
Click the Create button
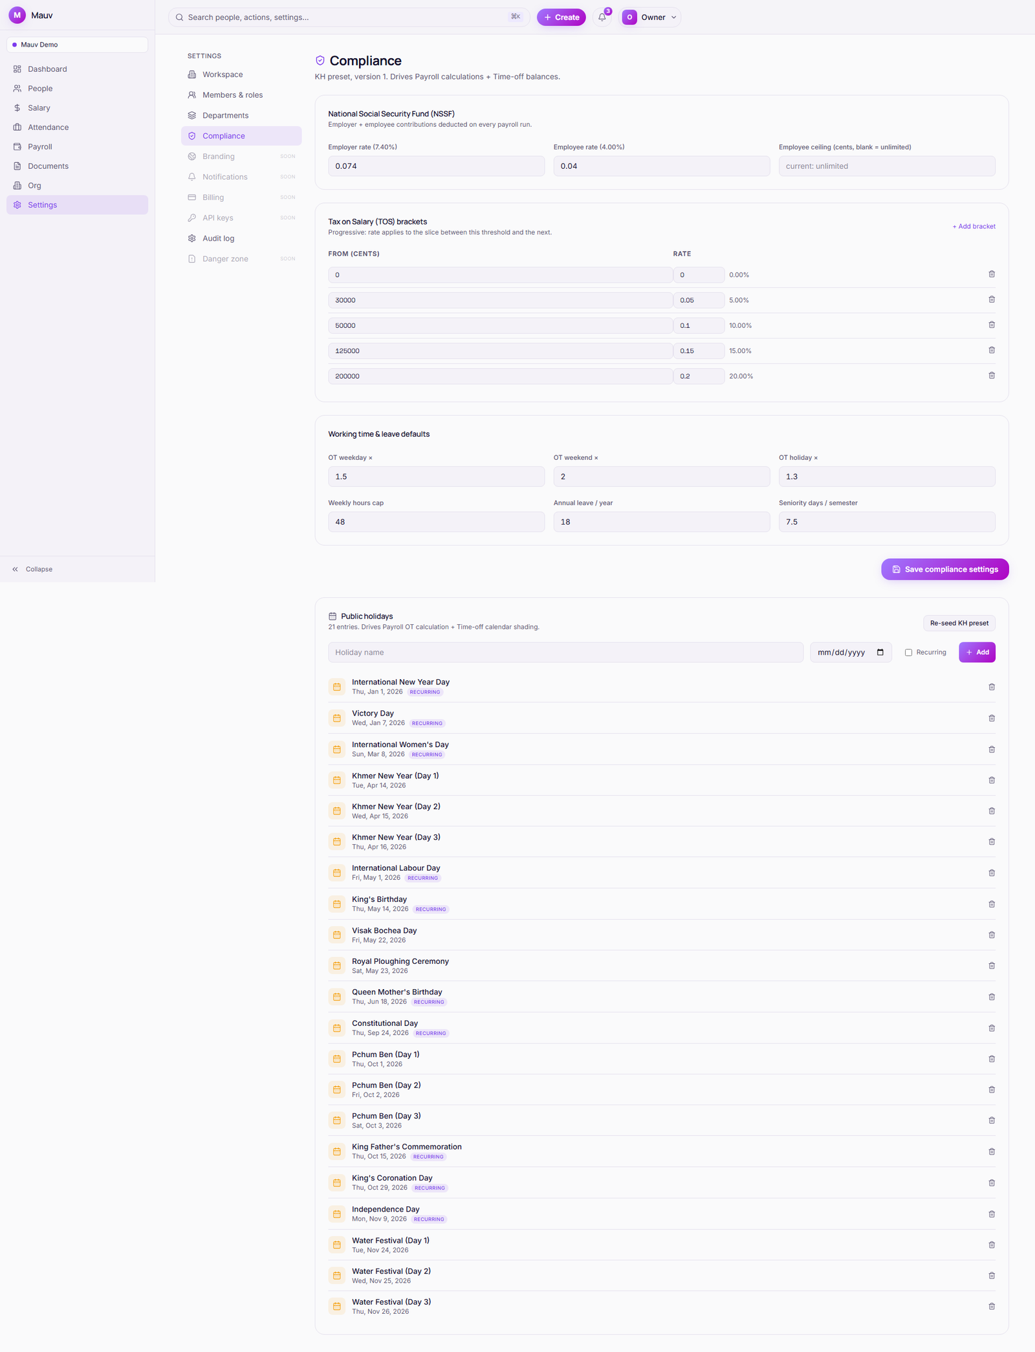561,17
